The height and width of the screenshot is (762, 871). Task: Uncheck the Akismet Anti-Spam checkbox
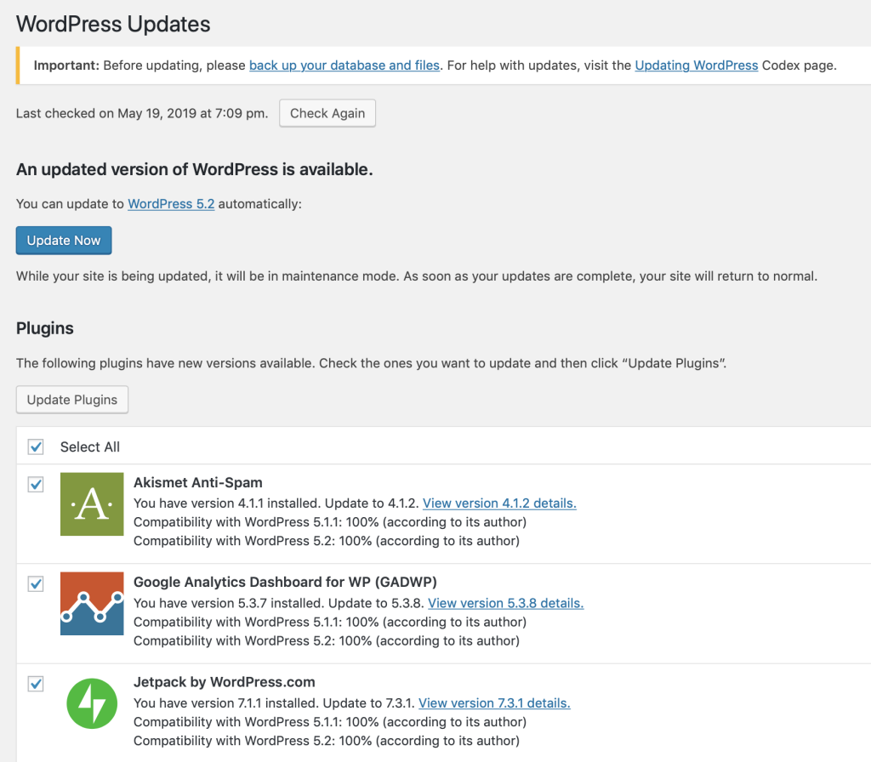36,485
